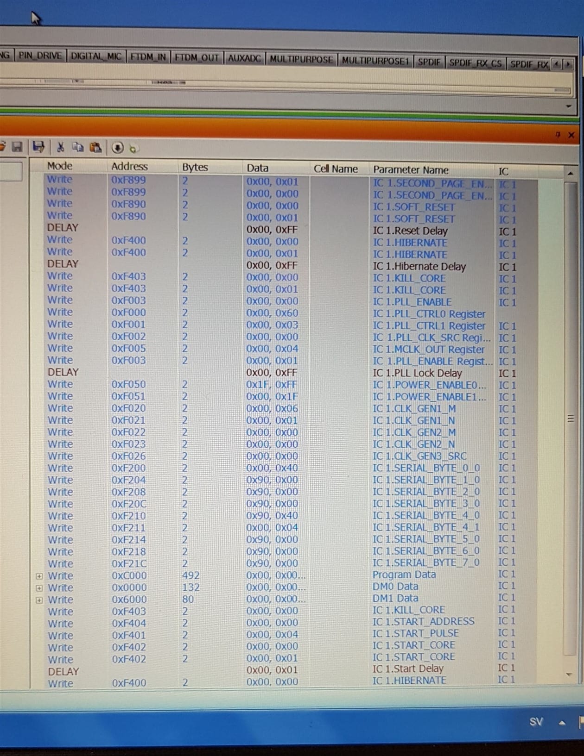Click the Save As disk icon
This screenshot has height=756, width=584.
pos(38,147)
